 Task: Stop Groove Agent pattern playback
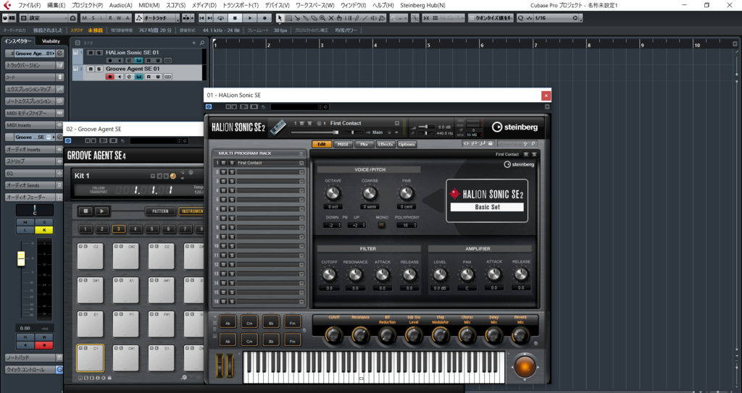tap(86, 211)
